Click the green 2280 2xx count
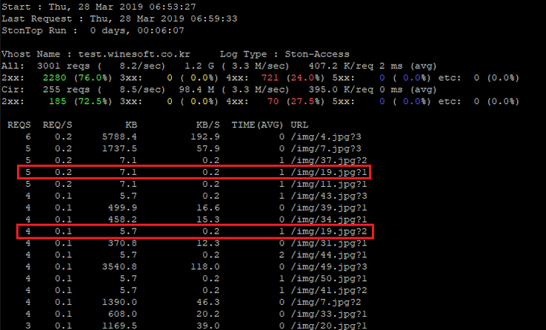The height and width of the screenshot is (330, 546). pos(54,78)
